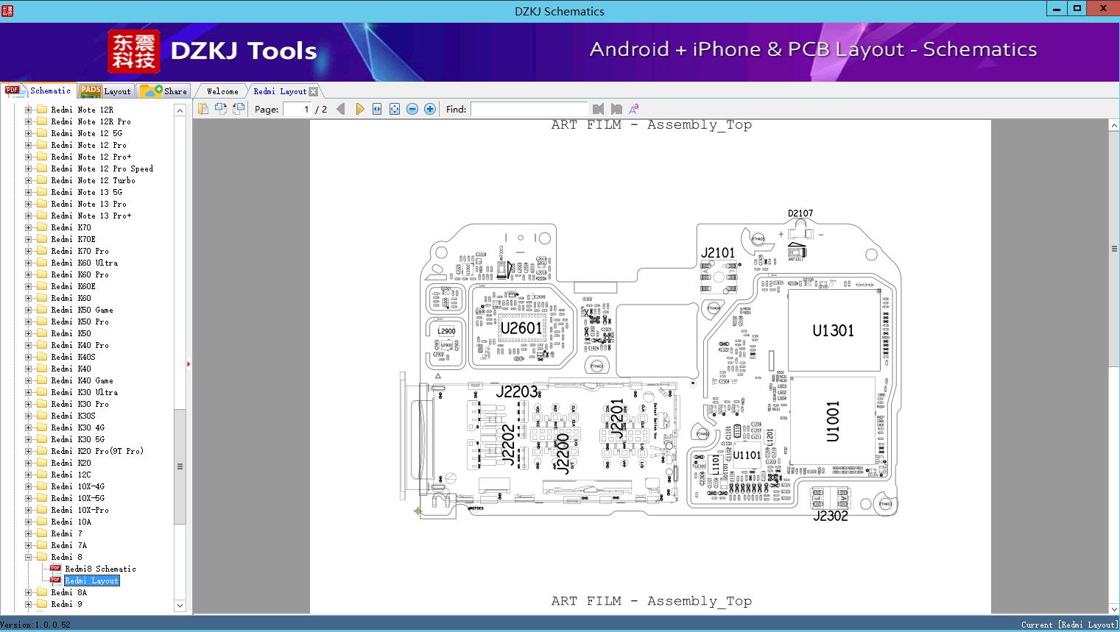This screenshot has width=1120, height=632.
Task: Click the DZKJ app icon in the title bar
Action: 7,10
